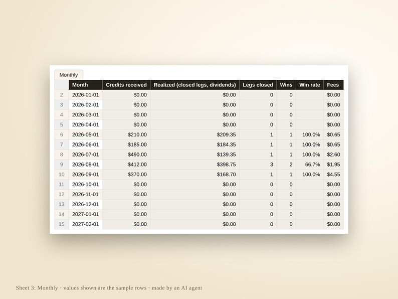398x299 pixels.
Task: Click the 2026-02-01 month cell
Action: click(86, 105)
